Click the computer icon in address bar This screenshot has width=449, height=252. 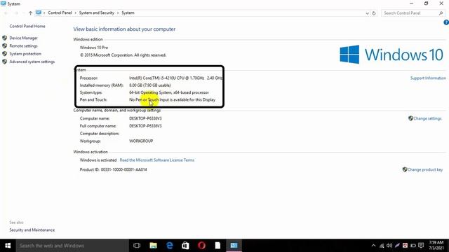click(x=39, y=13)
